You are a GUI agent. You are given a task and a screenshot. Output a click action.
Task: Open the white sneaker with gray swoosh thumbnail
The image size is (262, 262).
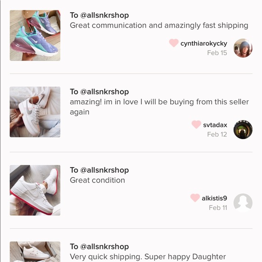pyautogui.click(x=35, y=112)
